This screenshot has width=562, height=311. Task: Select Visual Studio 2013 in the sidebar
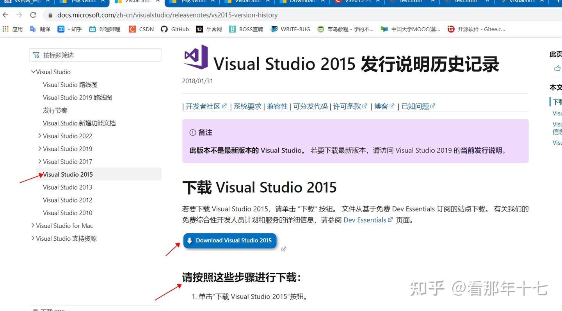(67, 187)
